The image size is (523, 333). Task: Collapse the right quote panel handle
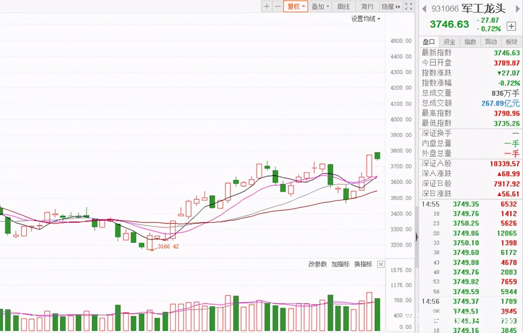[417, 237]
